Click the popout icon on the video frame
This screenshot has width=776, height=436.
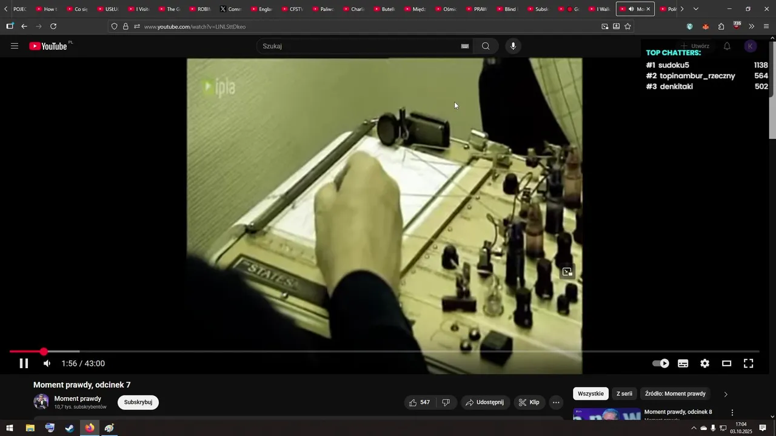pyautogui.click(x=567, y=272)
